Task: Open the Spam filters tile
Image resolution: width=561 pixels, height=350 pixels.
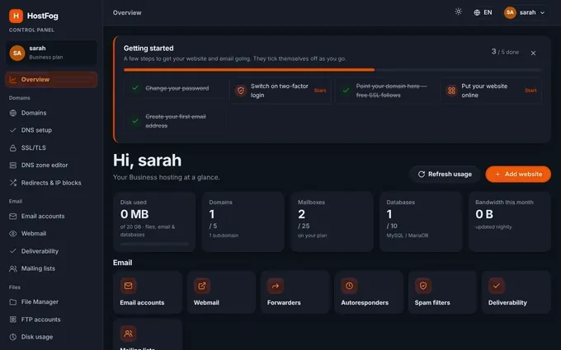Action: point(442,292)
